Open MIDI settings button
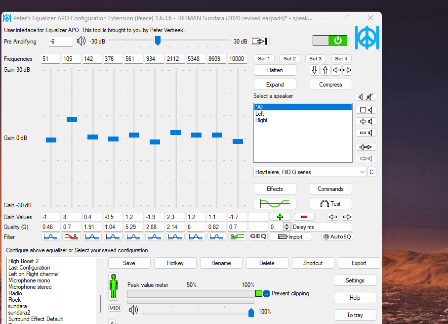Viewport: 448px width, 324px height. point(115,308)
